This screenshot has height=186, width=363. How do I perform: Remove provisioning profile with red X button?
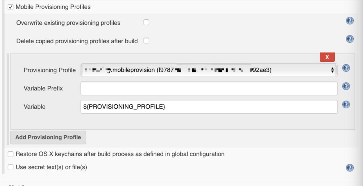[327, 57]
